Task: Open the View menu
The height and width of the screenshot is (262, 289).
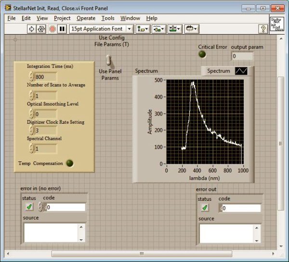Action: pyautogui.click(x=42, y=18)
